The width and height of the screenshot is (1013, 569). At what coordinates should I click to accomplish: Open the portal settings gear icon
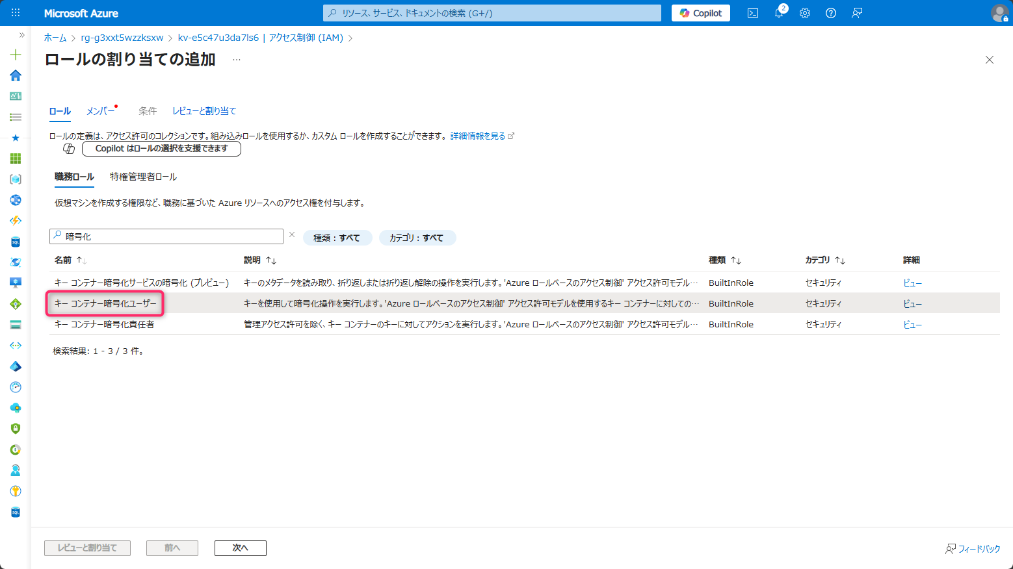804,12
